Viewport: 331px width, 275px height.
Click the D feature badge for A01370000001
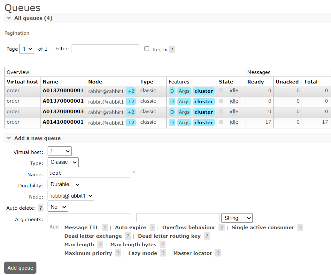click(x=172, y=91)
